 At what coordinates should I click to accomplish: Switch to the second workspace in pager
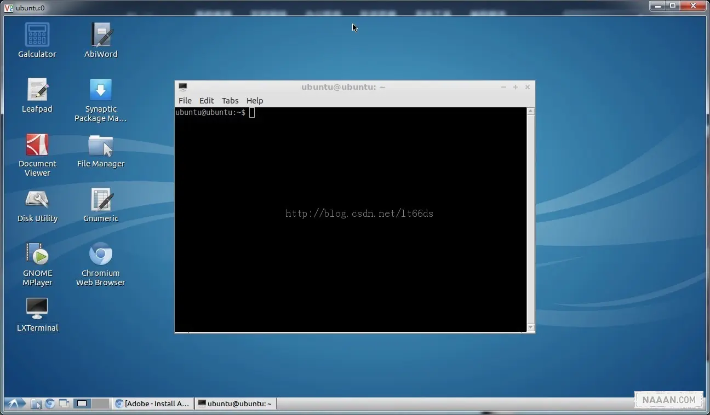click(x=100, y=404)
